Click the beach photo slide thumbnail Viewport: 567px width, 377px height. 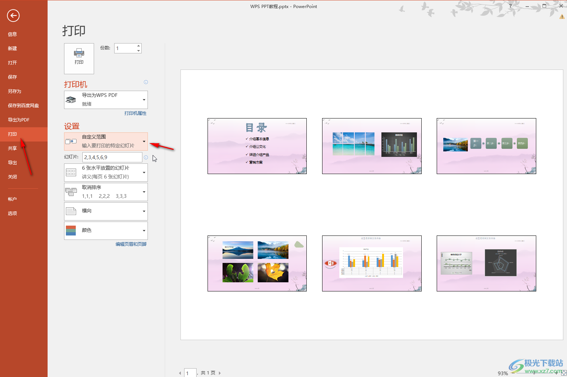click(x=372, y=146)
